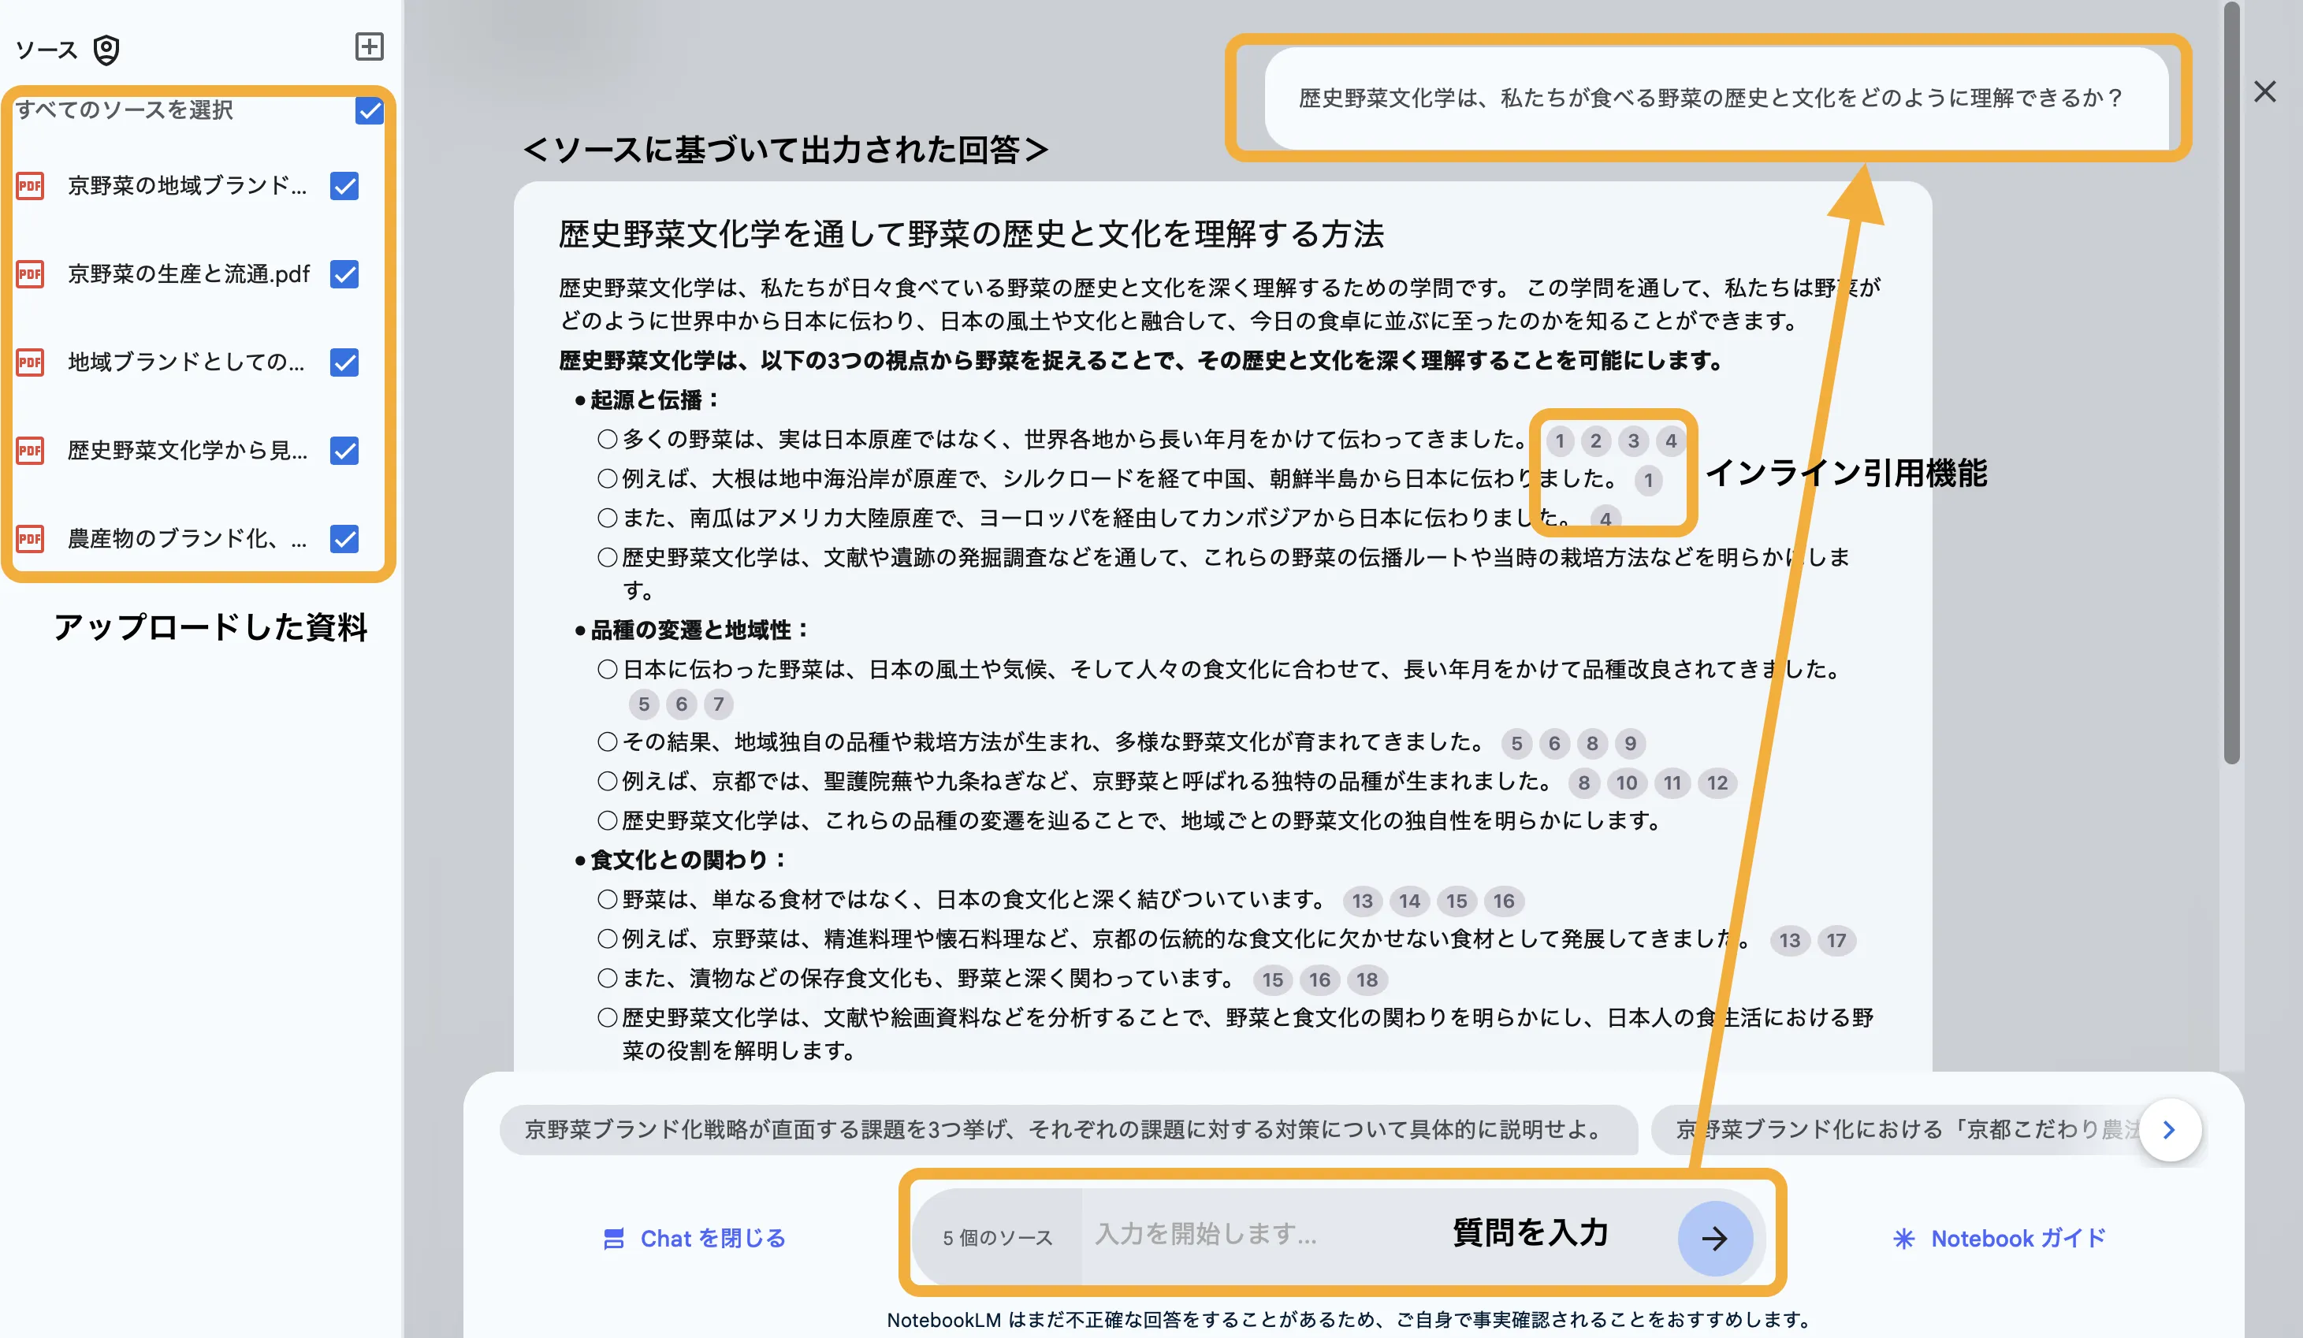Open citation 16 on 漬物などの保存食文化 line
2303x1338 pixels.
pyautogui.click(x=1319, y=981)
